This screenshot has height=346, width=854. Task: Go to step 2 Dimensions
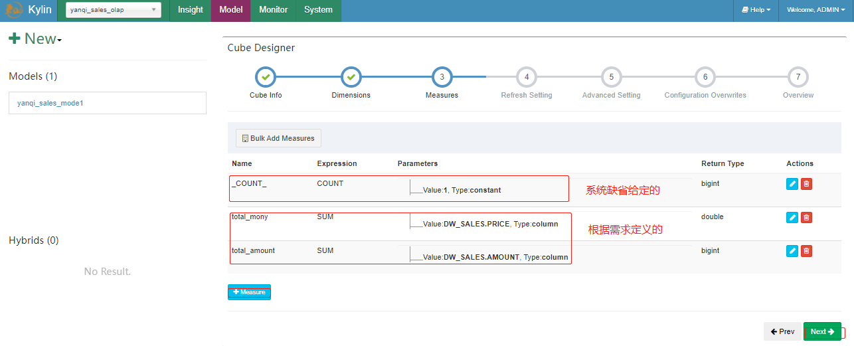tap(351, 78)
